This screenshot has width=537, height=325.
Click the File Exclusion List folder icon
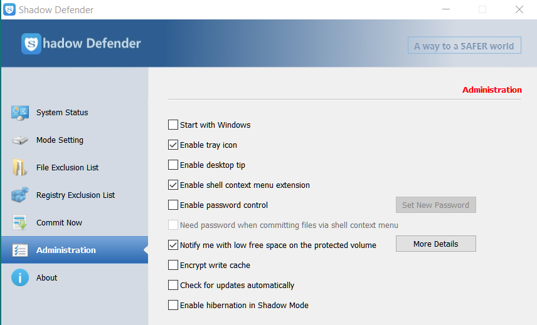[x=20, y=168]
